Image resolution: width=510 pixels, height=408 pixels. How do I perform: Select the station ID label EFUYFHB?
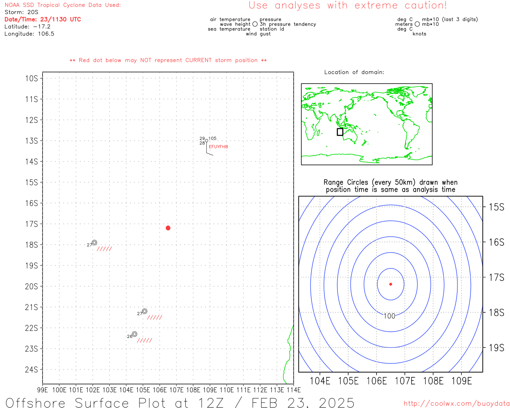point(218,147)
